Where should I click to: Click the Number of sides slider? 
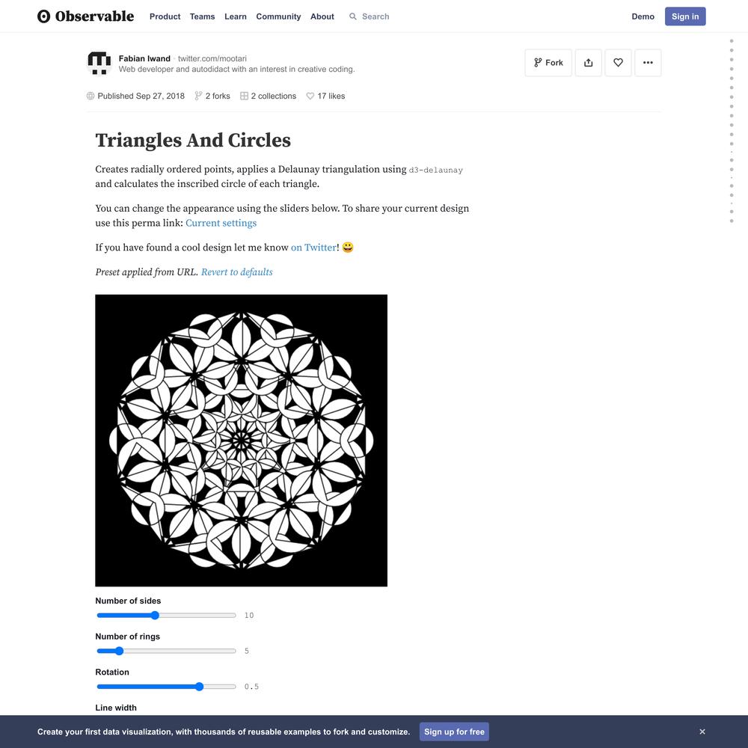(167, 615)
